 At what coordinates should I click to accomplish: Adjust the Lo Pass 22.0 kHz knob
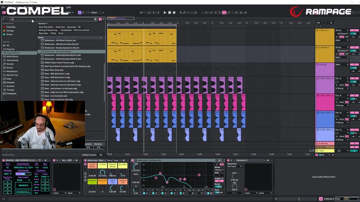[x=102, y=172]
